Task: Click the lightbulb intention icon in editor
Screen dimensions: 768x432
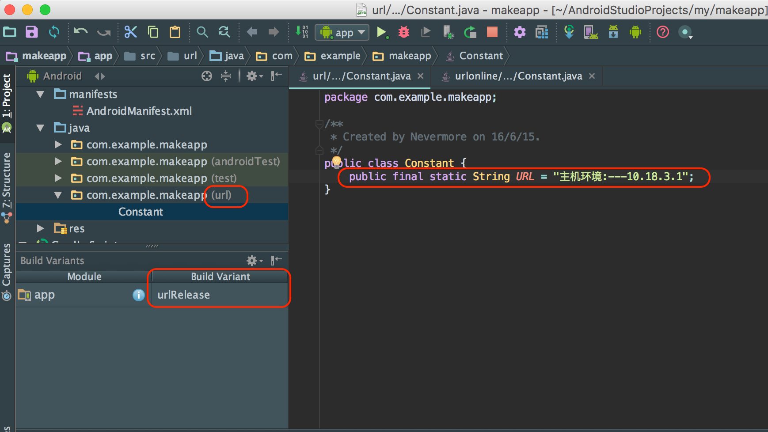Action: click(337, 162)
